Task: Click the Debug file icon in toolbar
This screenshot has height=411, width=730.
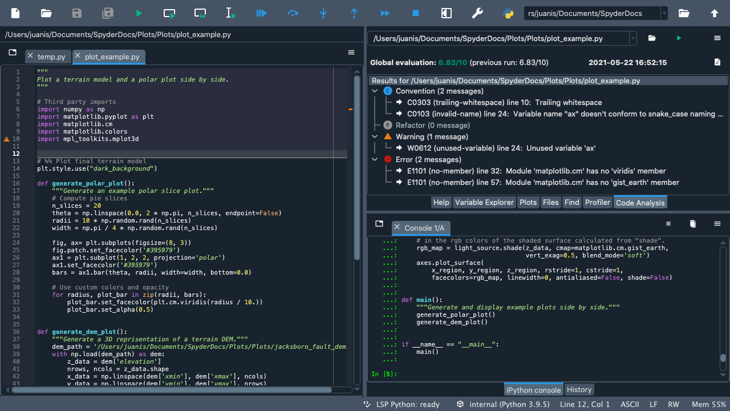Action: [x=262, y=13]
